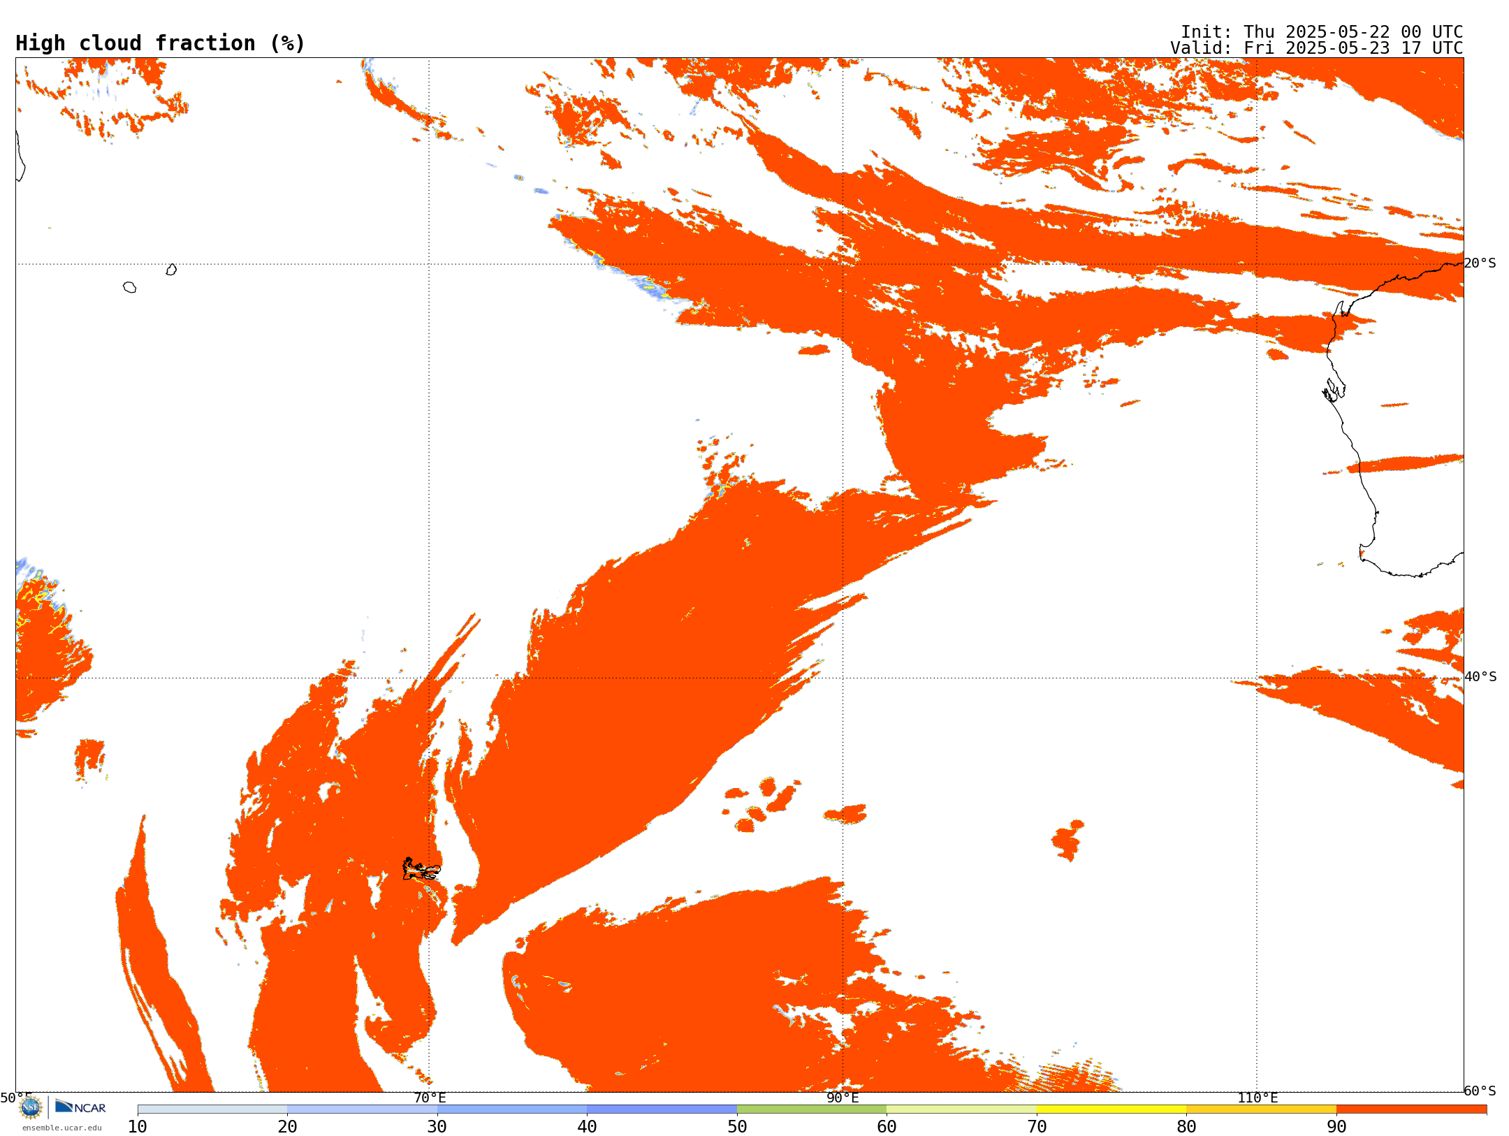Click the 80–90 amber colorbar segment
Screen dimensions: 1509x1136
pyautogui.click(x=1261, y=1109)
